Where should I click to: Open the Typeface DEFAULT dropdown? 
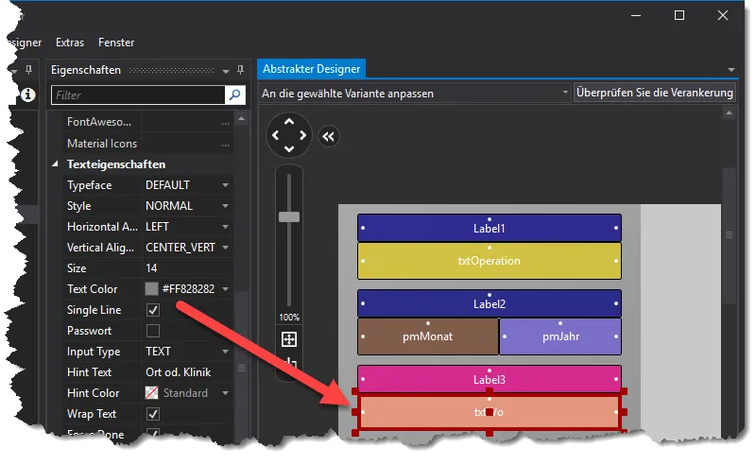coord(187,185)
